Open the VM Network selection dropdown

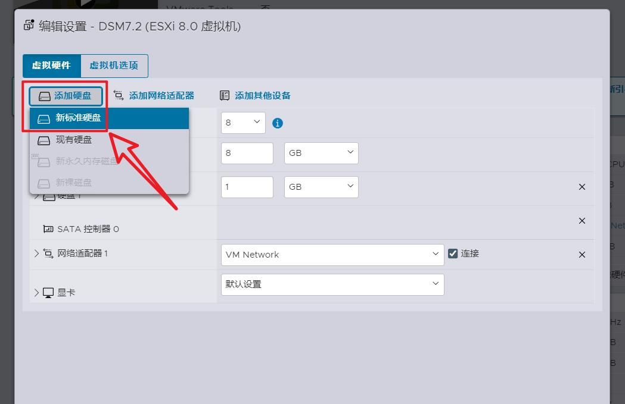coord(332,255)
